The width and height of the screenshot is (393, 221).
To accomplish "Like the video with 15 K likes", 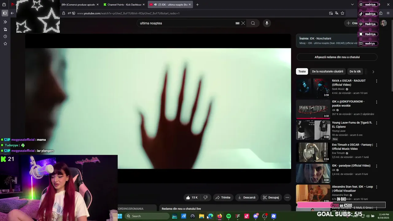I will pos(192,197).
